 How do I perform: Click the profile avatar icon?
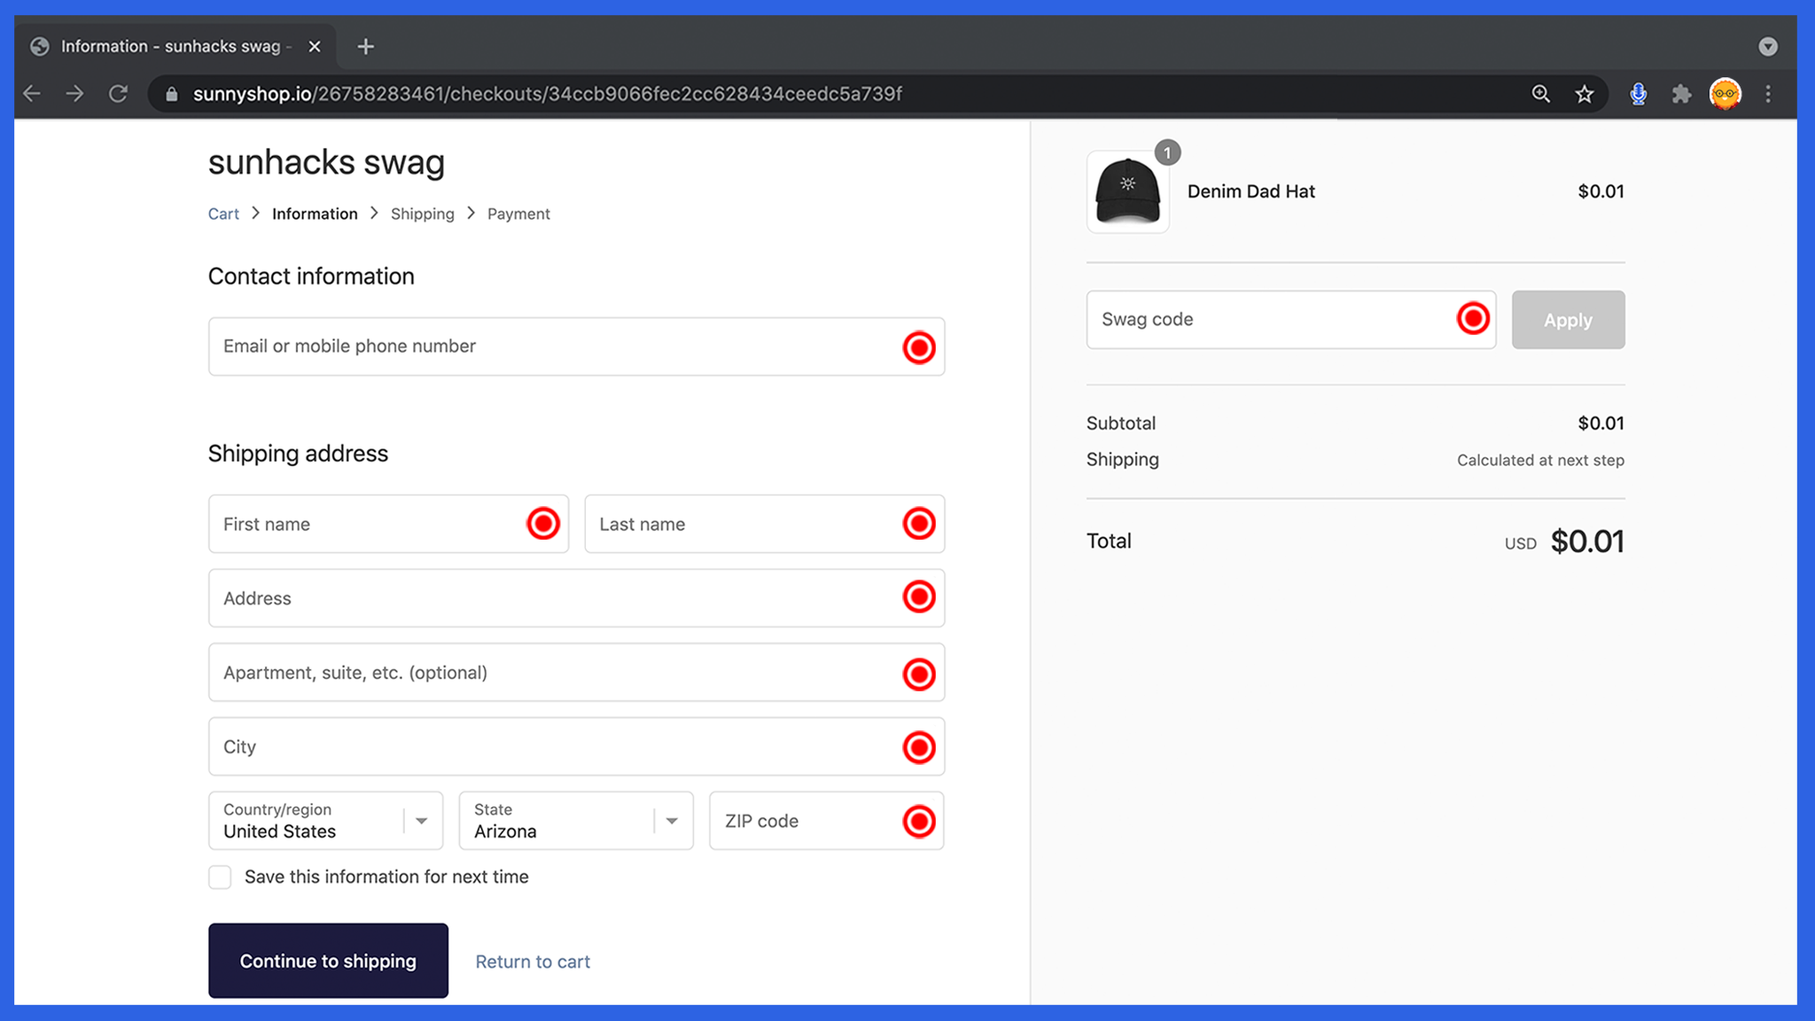click(x=1725, y=94)
